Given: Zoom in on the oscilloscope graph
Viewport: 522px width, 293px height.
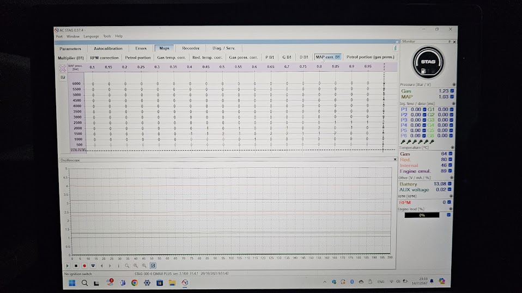Looking at the screenshot, I should point(136,266).
